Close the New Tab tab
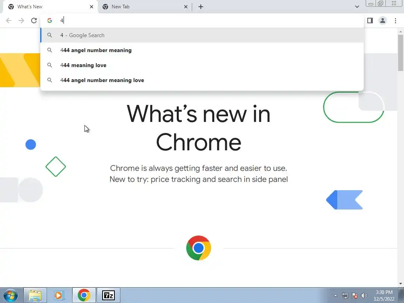This screenshot has width=404, height=303. (x=185, y=7)
